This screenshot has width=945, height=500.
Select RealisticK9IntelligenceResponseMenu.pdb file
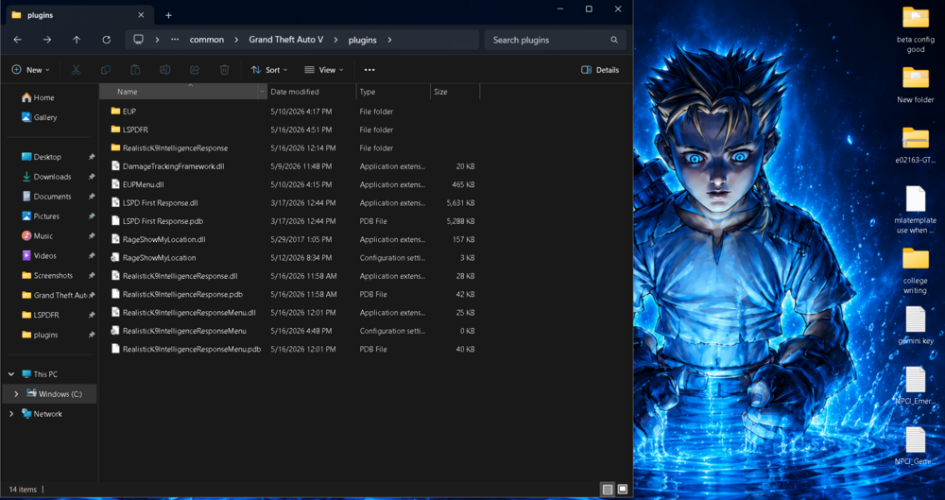[185, 349]
